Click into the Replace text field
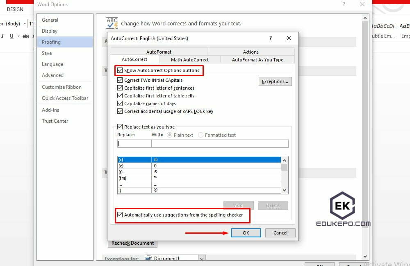410x266 pixels. [x=134, y=144]
